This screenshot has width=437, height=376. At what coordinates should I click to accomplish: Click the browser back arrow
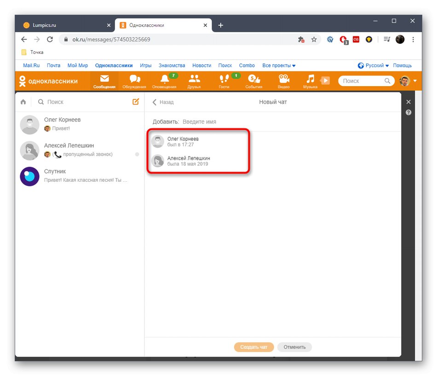point(24,39)
